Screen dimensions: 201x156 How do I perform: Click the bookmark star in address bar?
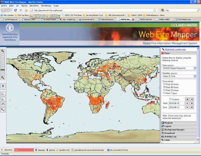(155, 10)
